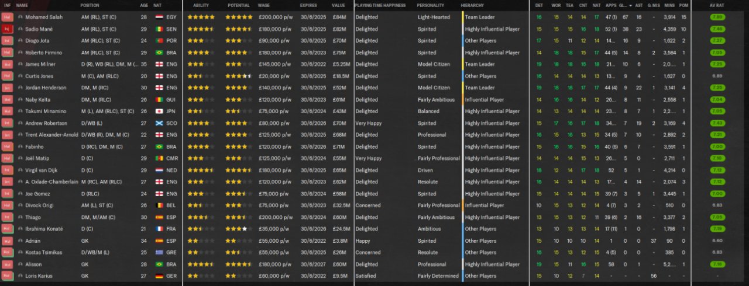Click the Greece flag in Kostas Tsimikas's row
The width and height of the screenshot is (749, 286).
point(159,252)
